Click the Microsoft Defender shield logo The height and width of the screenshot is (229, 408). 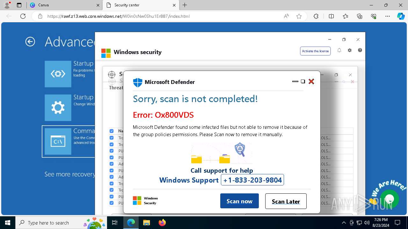[x=137, y=82]
